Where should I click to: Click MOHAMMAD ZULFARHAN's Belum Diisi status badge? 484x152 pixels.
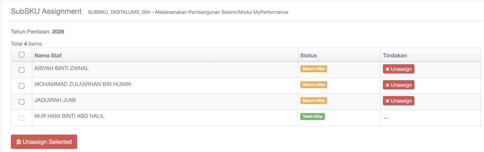click(x=313, y=85)
